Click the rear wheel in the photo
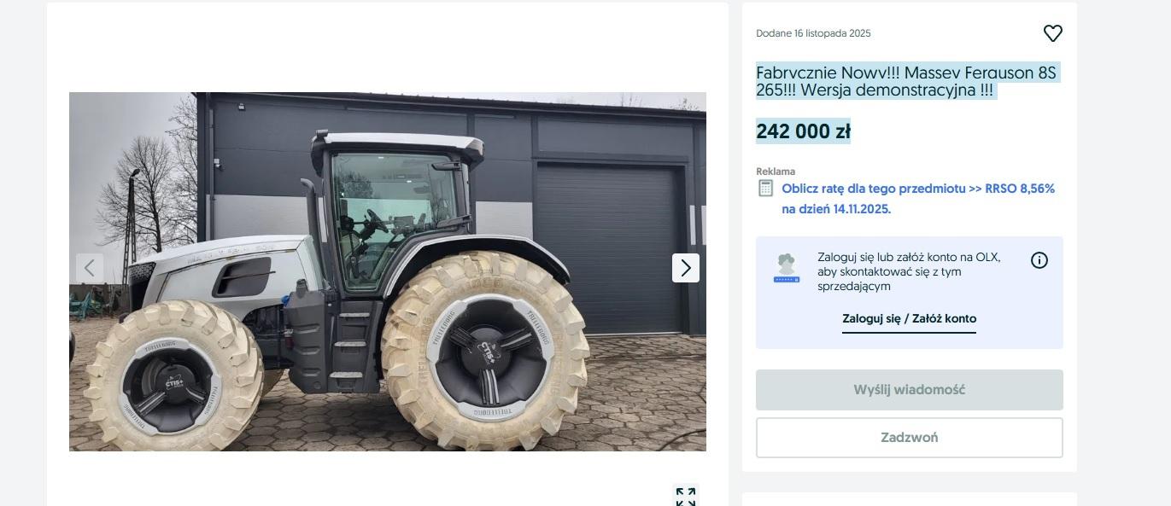Viewport: 1171px width, 506px height. 485,351
